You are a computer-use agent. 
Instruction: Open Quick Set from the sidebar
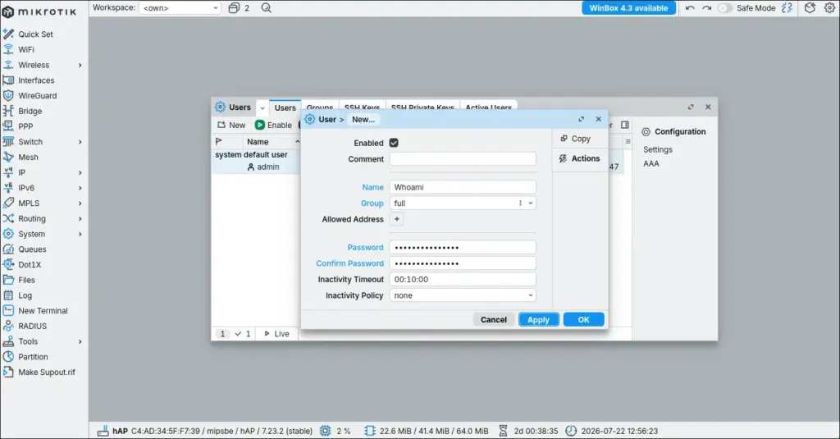coord(35,34)
